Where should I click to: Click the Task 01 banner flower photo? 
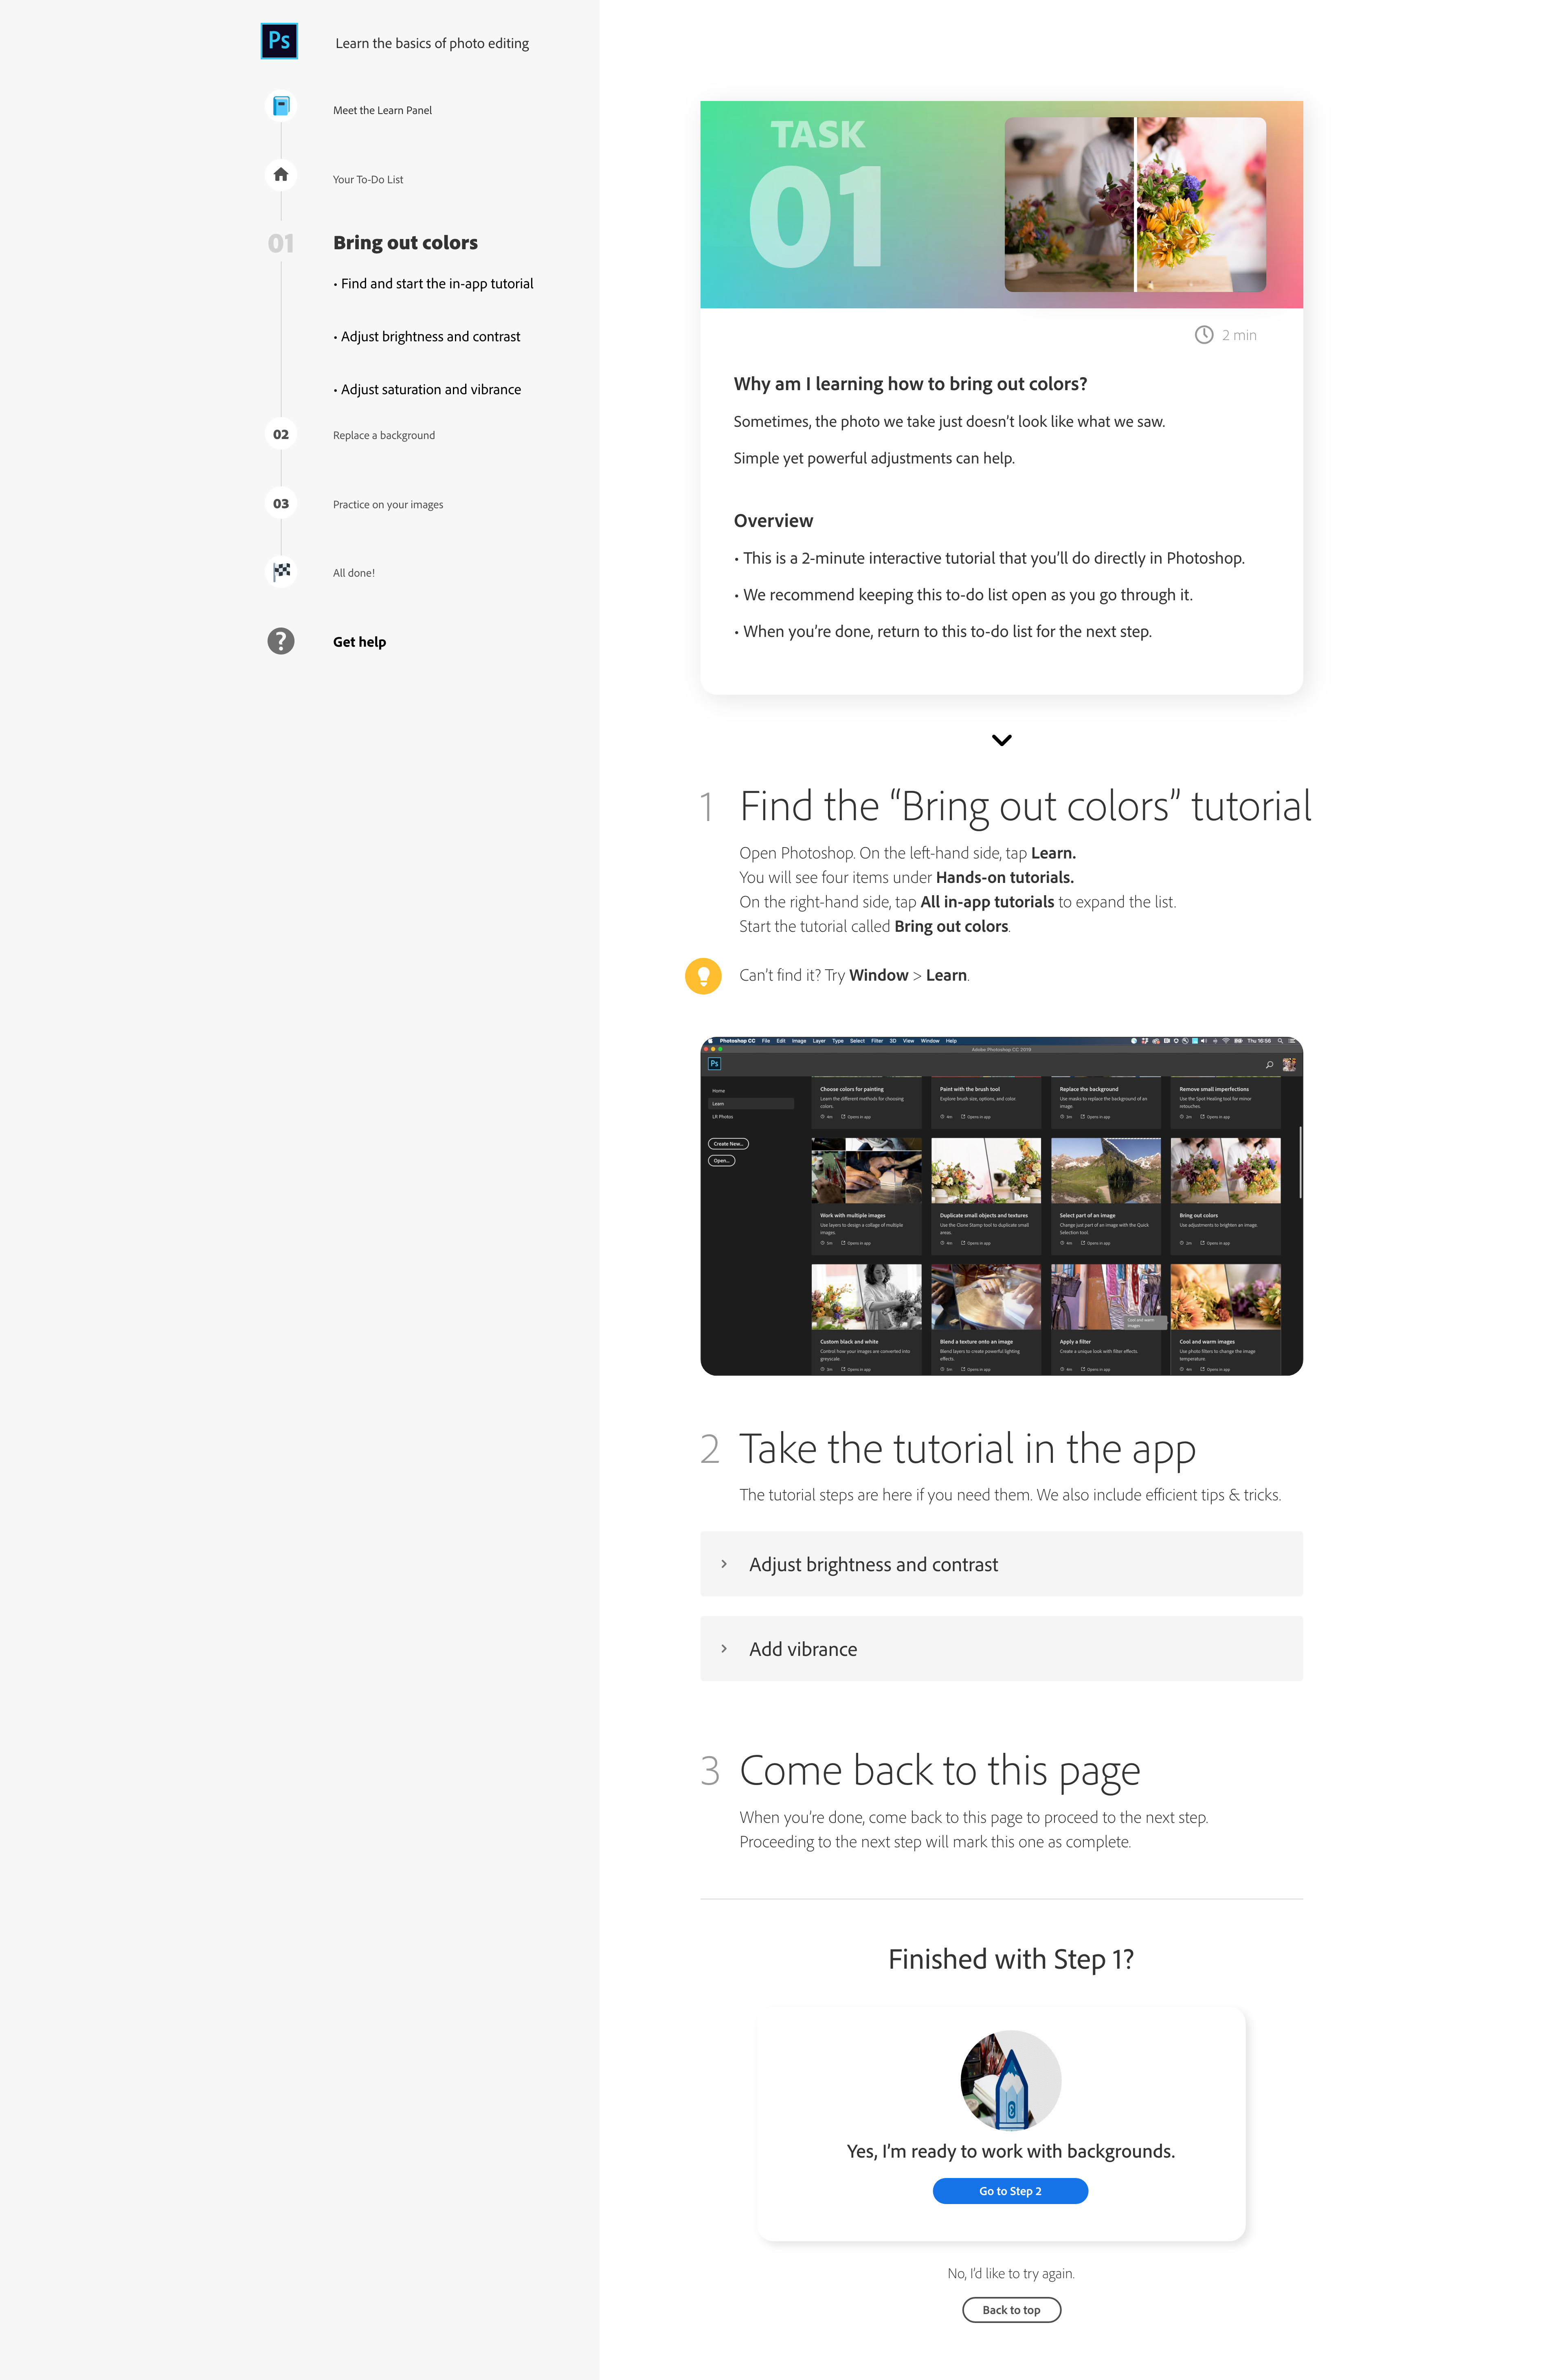pyautogui.click(x=1135, y=205)
